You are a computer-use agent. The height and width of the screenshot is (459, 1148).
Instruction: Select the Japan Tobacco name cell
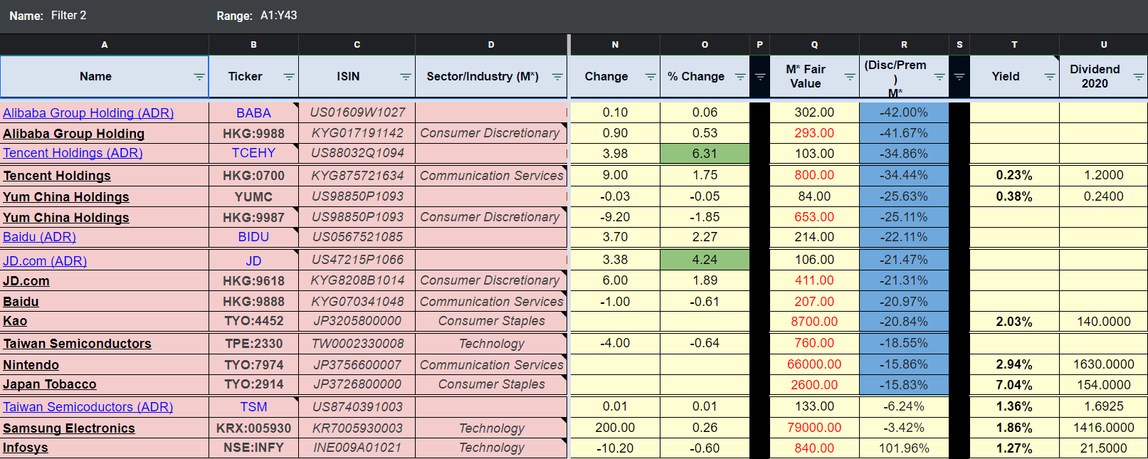coord(105,384)
